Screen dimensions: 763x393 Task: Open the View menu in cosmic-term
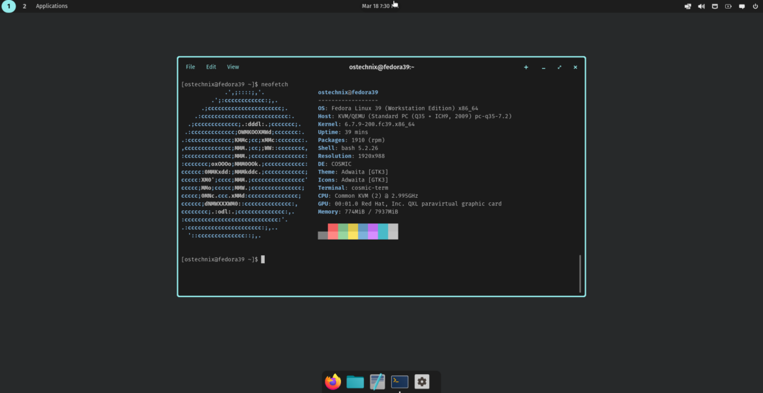(233, 66)
